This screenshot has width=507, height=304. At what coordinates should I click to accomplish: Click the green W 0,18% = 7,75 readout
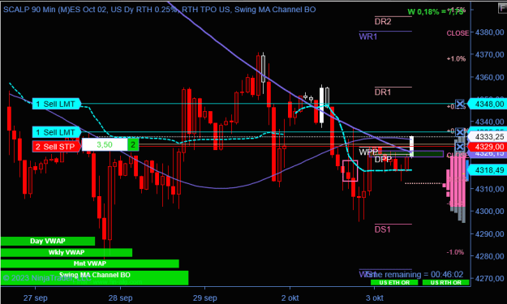click(x=436, y=12)
